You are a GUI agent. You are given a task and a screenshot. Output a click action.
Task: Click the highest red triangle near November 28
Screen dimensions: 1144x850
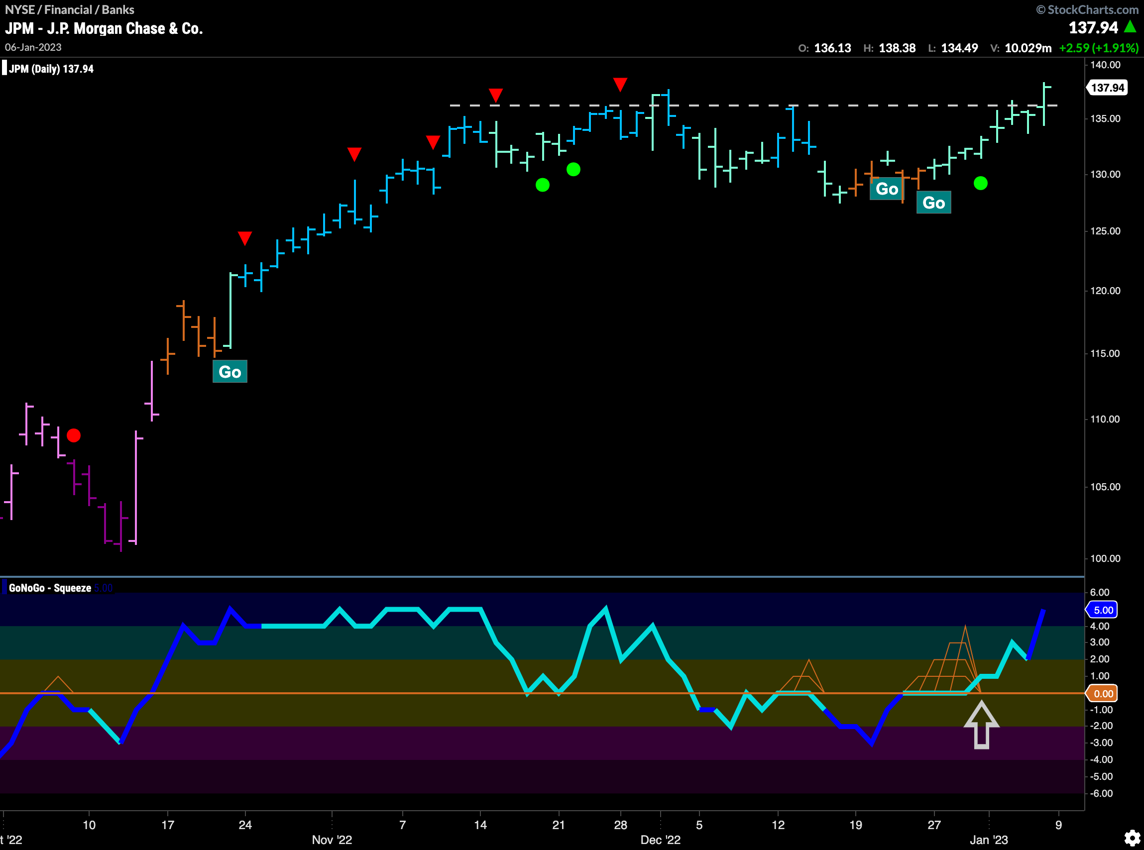pos(620,85)
